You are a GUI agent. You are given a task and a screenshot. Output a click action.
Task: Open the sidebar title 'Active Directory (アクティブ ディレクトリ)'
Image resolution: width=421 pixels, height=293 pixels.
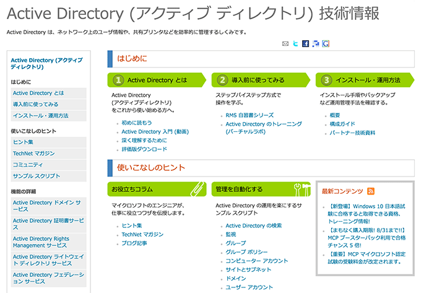[x=46, y=63]
